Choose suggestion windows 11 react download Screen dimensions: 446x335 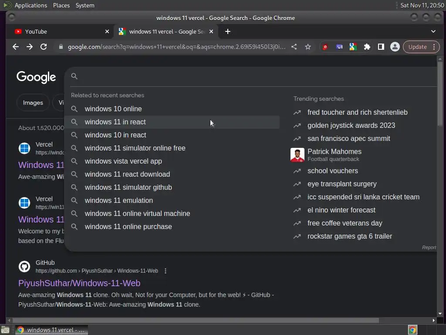172,174
